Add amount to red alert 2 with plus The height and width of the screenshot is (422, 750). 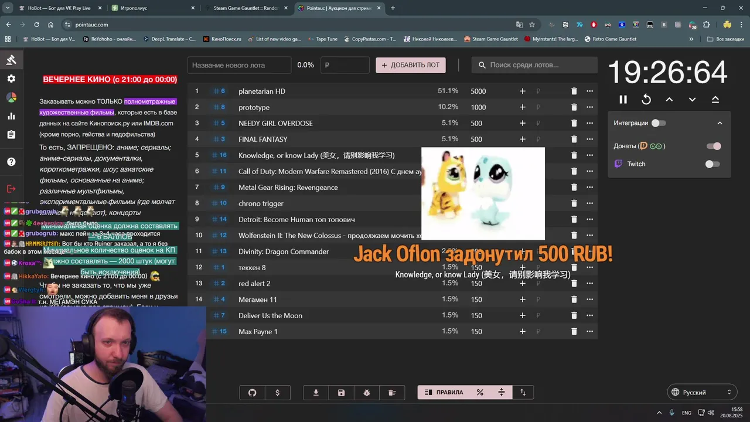pyautogui.click(x=523, y=284)
